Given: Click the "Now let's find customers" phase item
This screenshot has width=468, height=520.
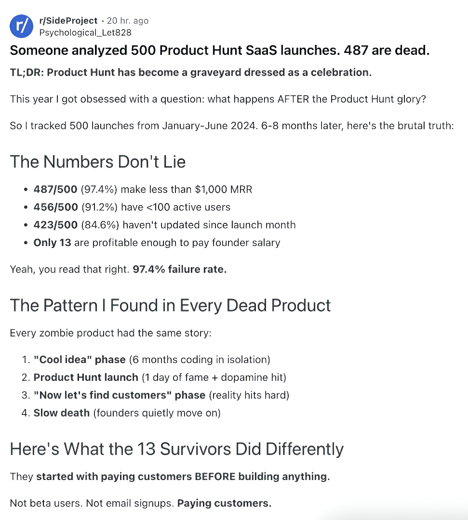Looking at the screenshot, I should click(x=119, y=395).
